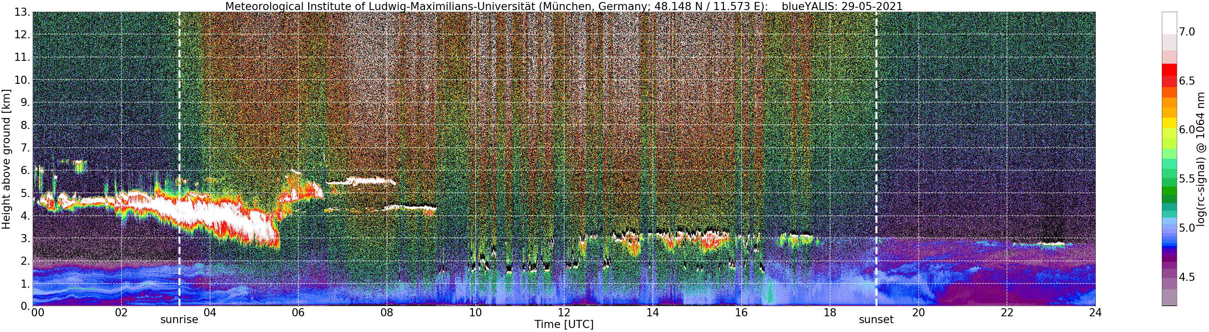The height and width of the screenshot is (332, 1209).
Task: Pick the yellow colorbar segment near 6.0
Action: pyautogui.click(x=1169, y=122)
